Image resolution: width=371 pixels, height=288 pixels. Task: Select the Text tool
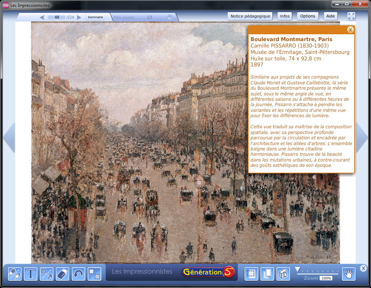31,274
